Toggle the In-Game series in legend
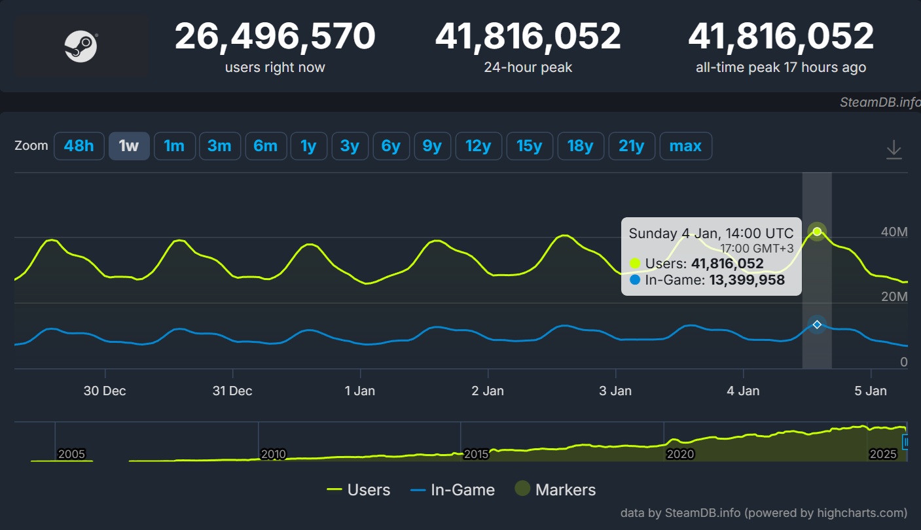921x530 pixels. [x=452, y=490]
